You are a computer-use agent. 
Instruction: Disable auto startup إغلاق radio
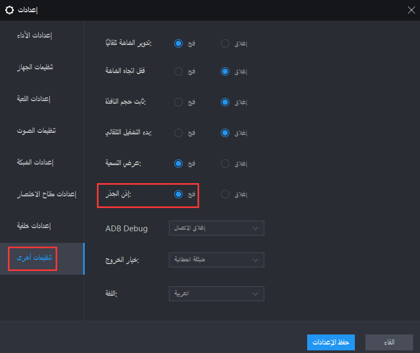point(225,133)
